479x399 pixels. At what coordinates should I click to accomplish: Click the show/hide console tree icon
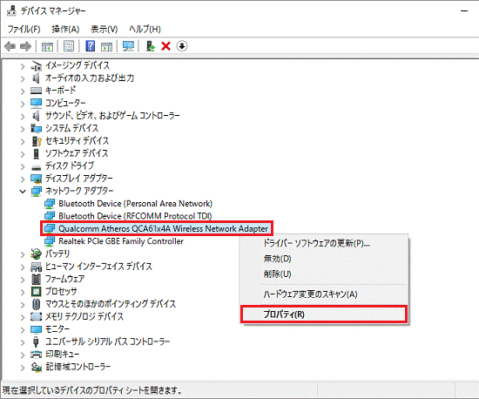(47, 46)
